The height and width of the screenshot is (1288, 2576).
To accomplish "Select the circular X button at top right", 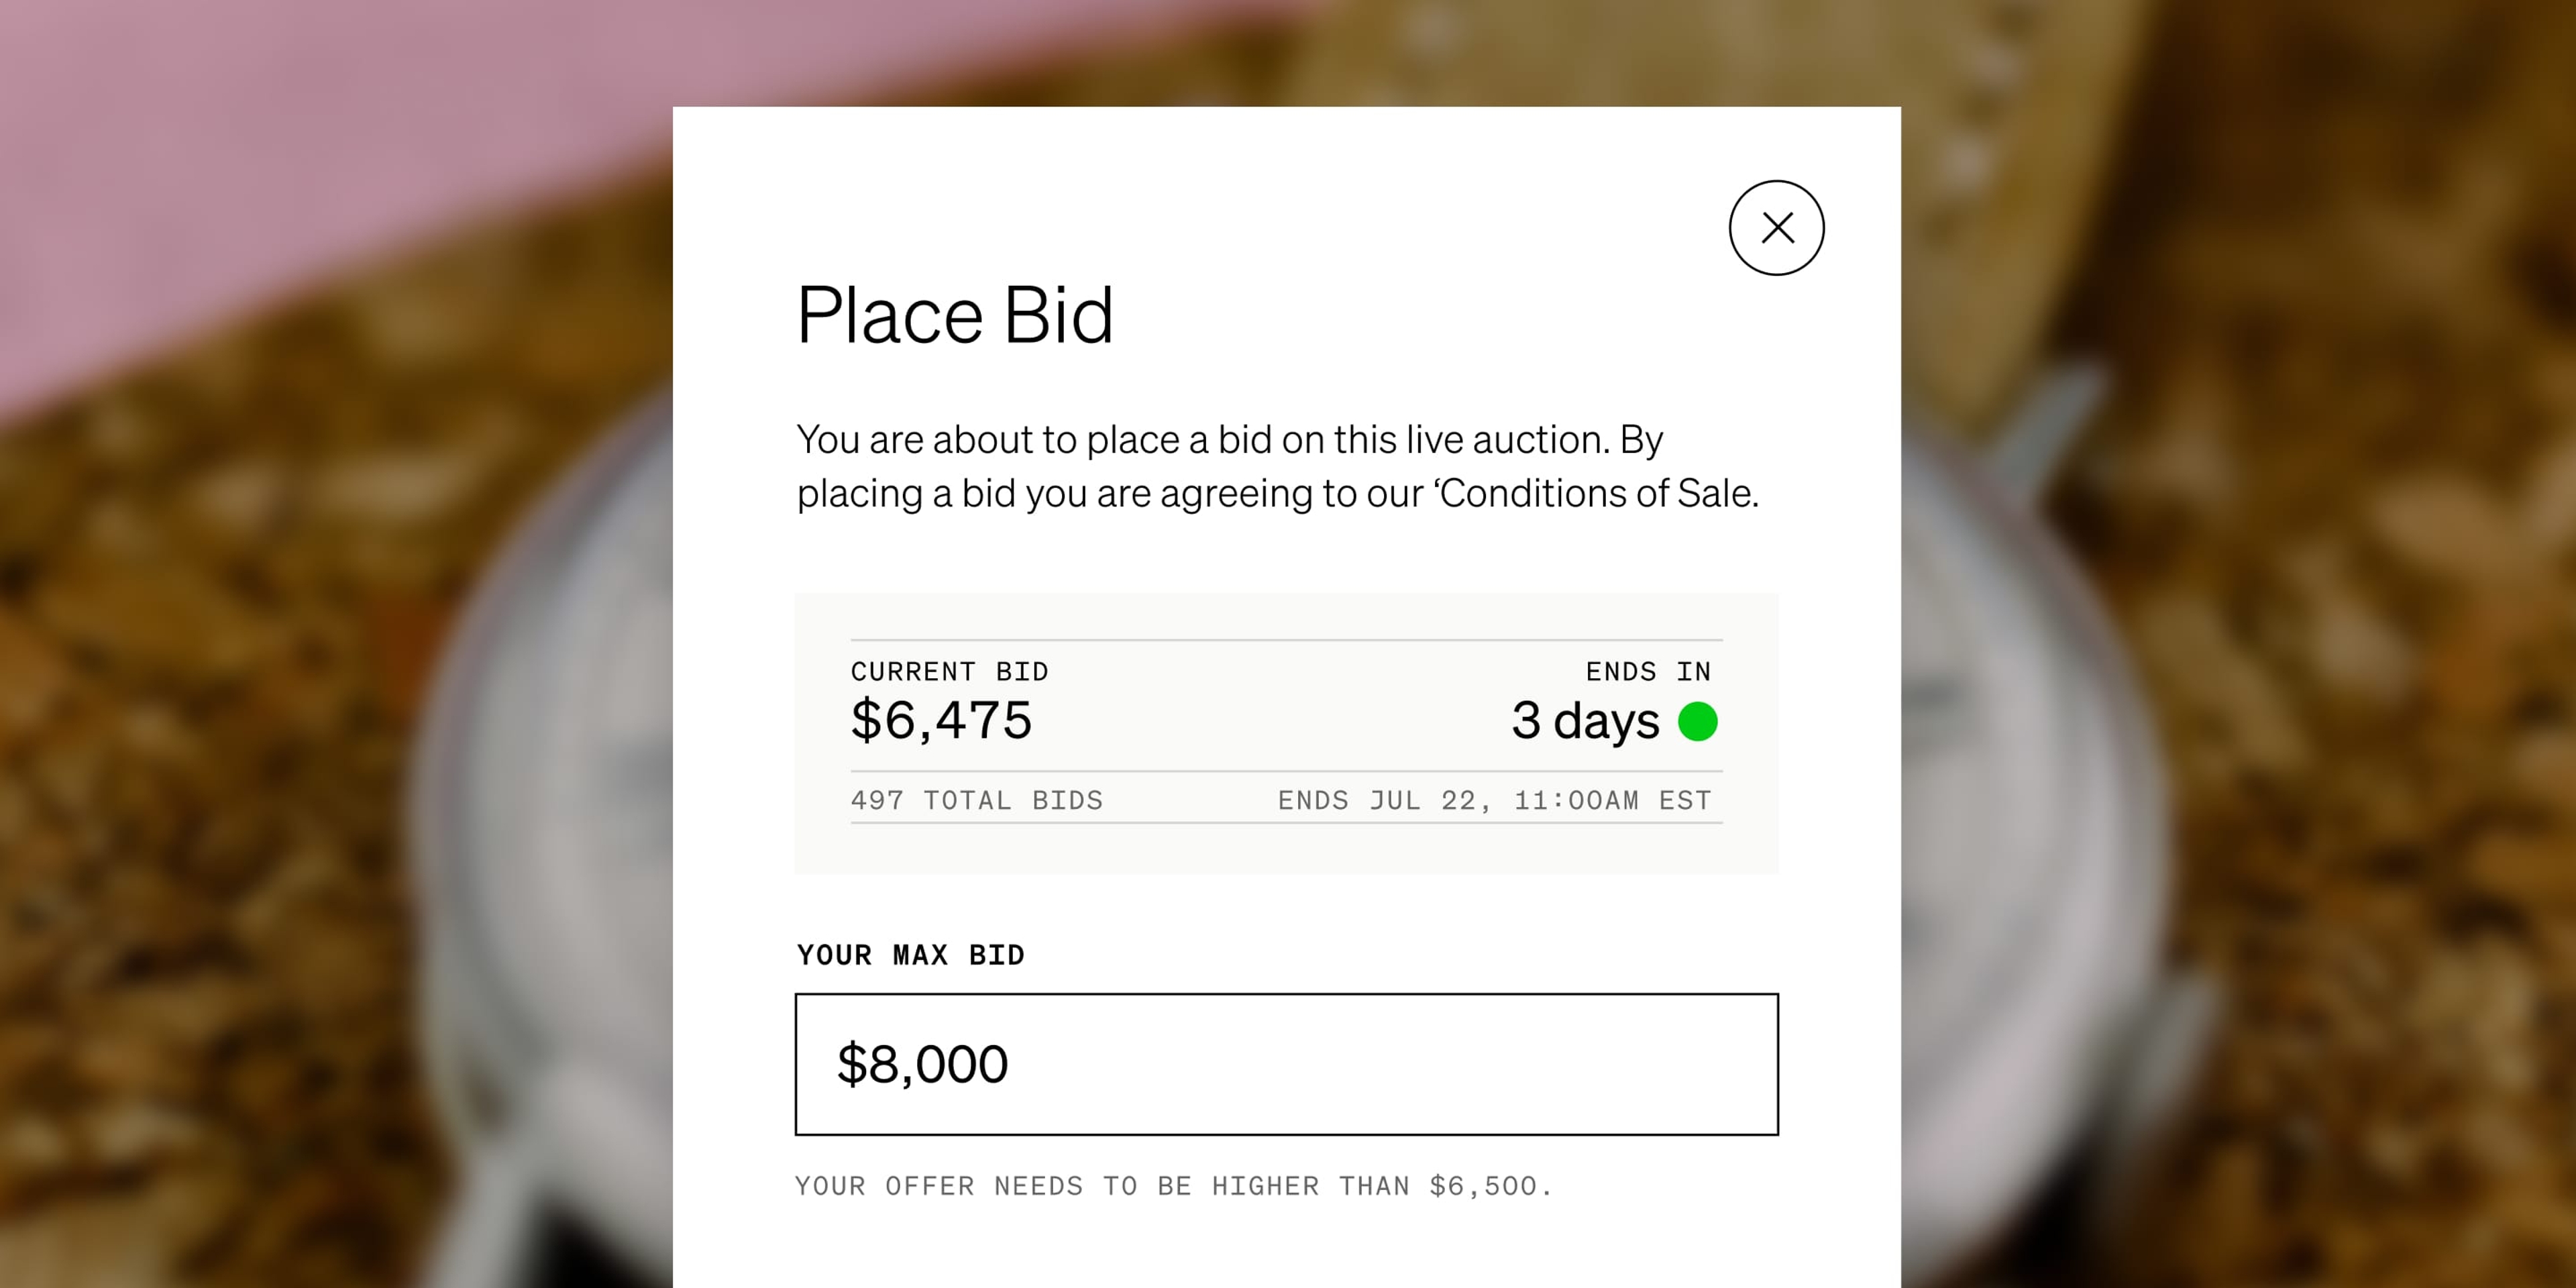I will point(1777,227).
